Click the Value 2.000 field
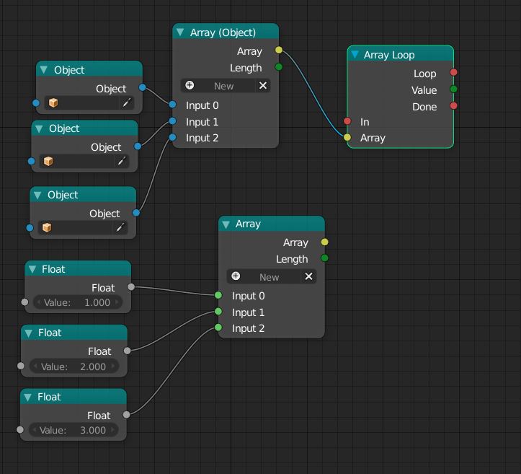Viewport: 521px width, 474px height. (x=74, y=367)
